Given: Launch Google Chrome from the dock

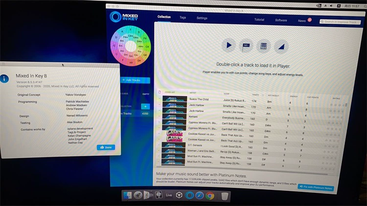Looking at the screenshot, I should [210, 196].
